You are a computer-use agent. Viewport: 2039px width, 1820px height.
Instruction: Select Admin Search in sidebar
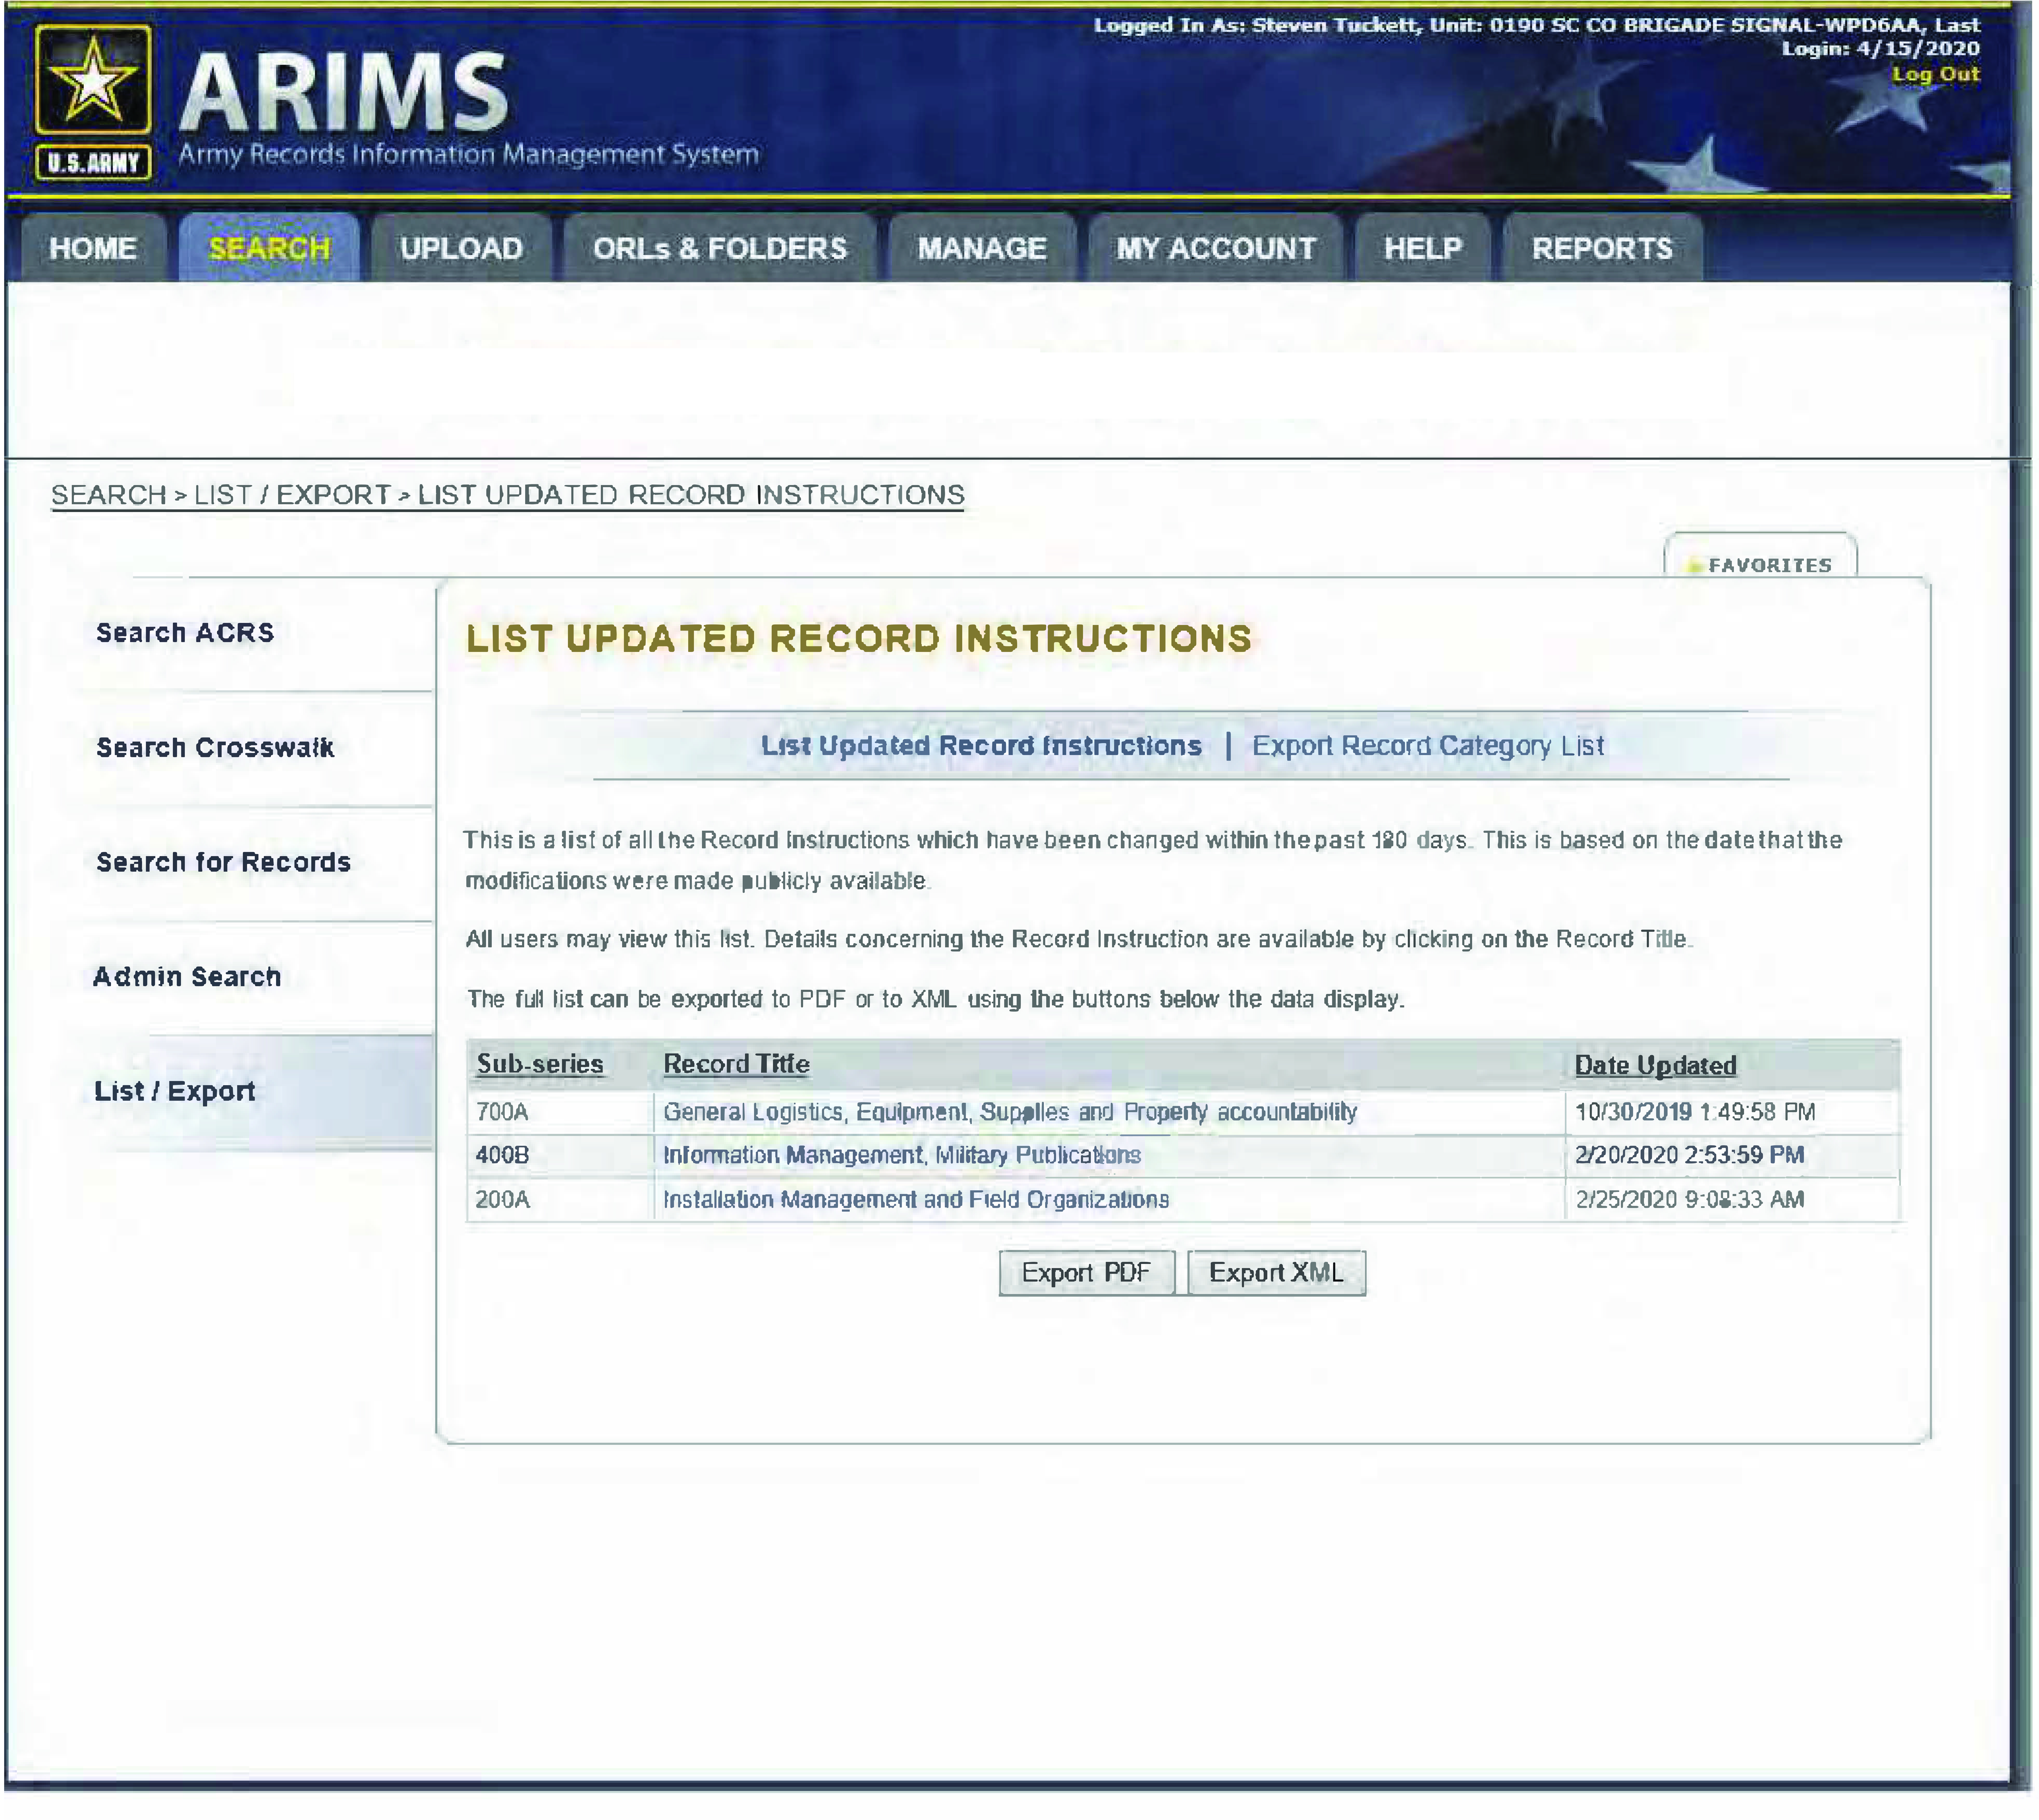click(x=187, y=977)
